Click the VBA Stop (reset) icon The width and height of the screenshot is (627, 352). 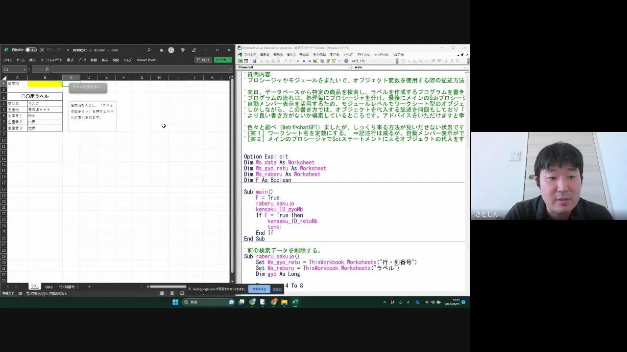[309, 61]
